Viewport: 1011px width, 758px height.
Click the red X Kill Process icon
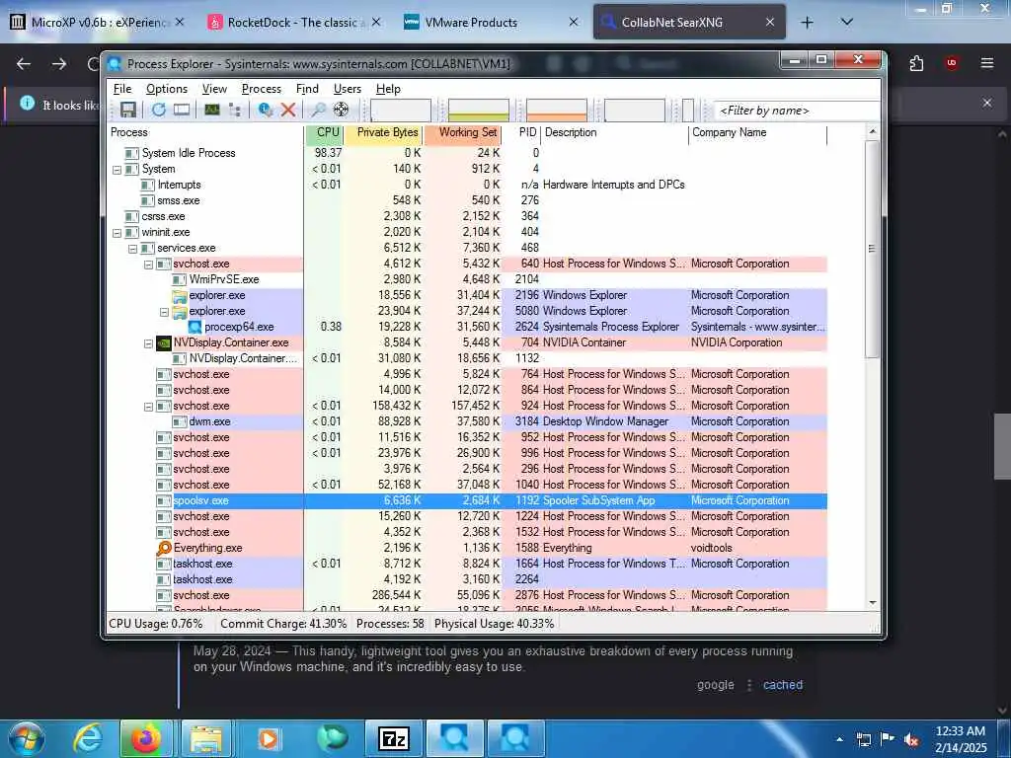288,110
